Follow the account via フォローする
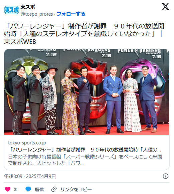The height and width of the screenshot is (194, 174). [71, 14]
